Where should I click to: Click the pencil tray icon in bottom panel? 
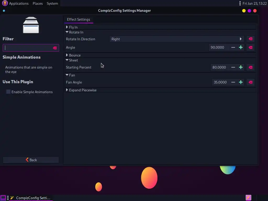click(248, 198)
